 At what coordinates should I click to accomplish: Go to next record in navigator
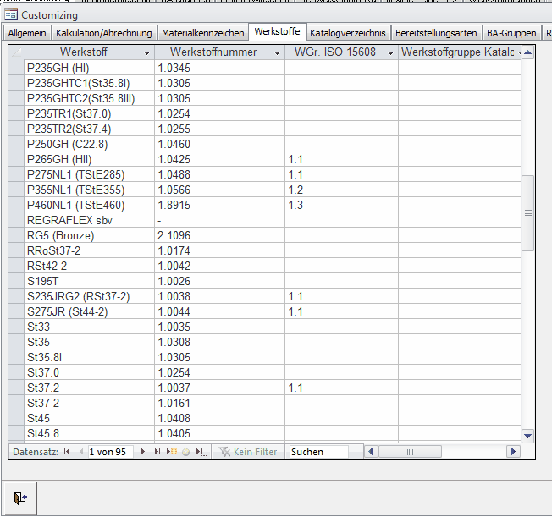(x=144, y=452)
